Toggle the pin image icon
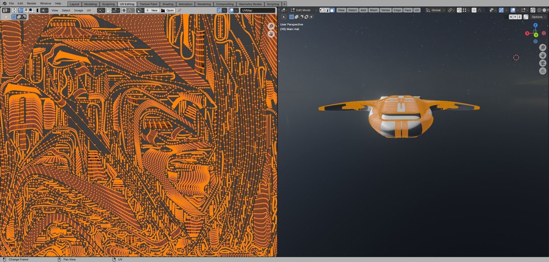The image size is (549, 262). (x=180, y=10)
